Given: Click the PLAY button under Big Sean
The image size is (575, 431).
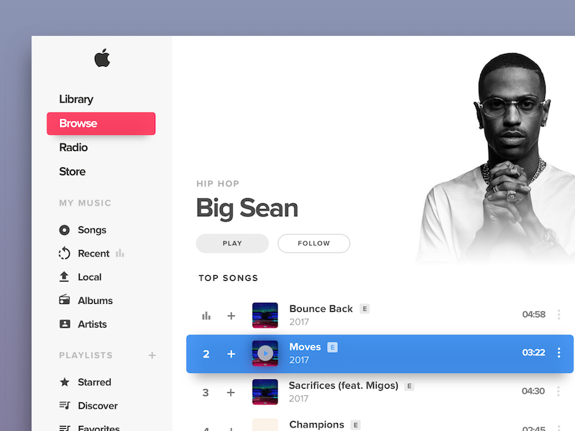Looking at the screenshot, I should 232,244.
